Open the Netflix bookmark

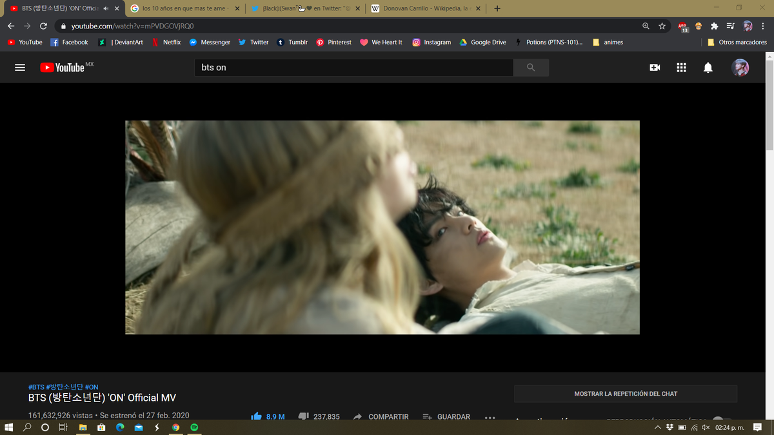click(166, 42)
